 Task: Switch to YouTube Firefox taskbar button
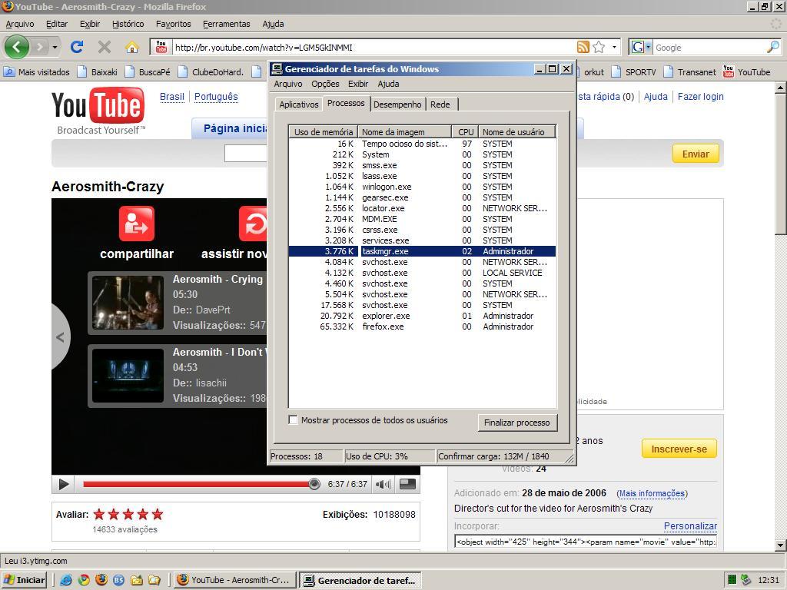coord(234,580)
